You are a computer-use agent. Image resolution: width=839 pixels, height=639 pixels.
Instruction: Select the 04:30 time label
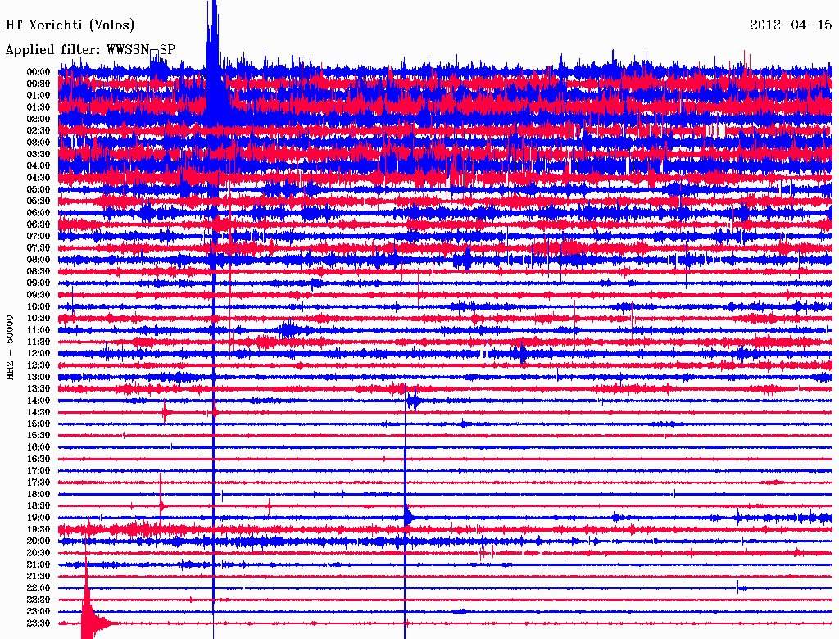39,178
